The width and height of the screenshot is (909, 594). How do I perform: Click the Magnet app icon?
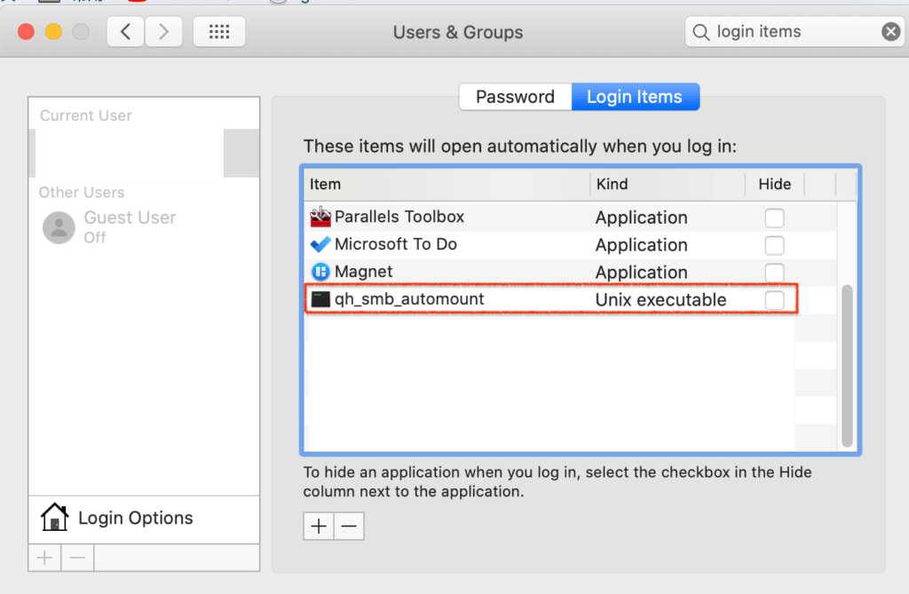click(320, 272)
